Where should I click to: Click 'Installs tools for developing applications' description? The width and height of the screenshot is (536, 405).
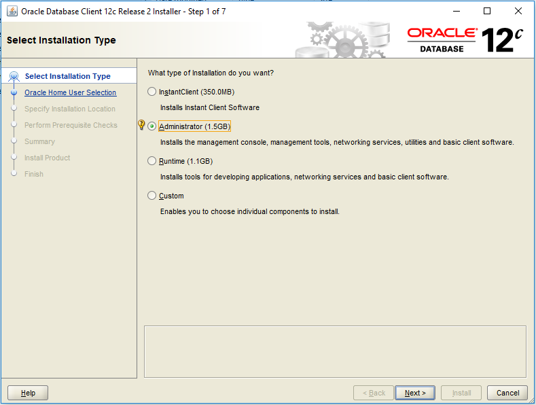[x=304, y=177]
